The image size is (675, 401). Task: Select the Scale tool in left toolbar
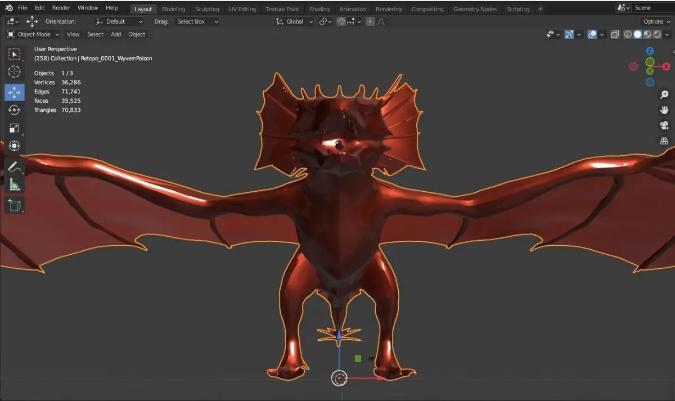pos(15,128)
